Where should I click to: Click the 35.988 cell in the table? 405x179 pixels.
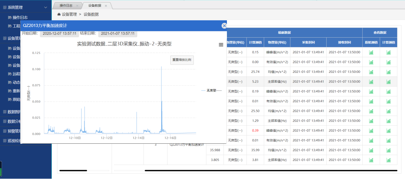(215, 150)
